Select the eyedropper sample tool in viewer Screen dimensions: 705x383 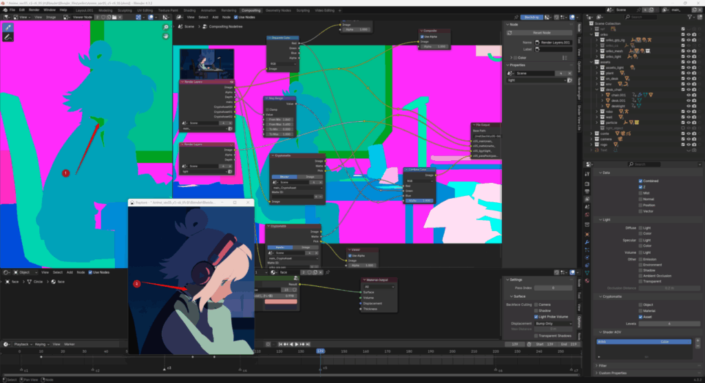coord(8,27)
